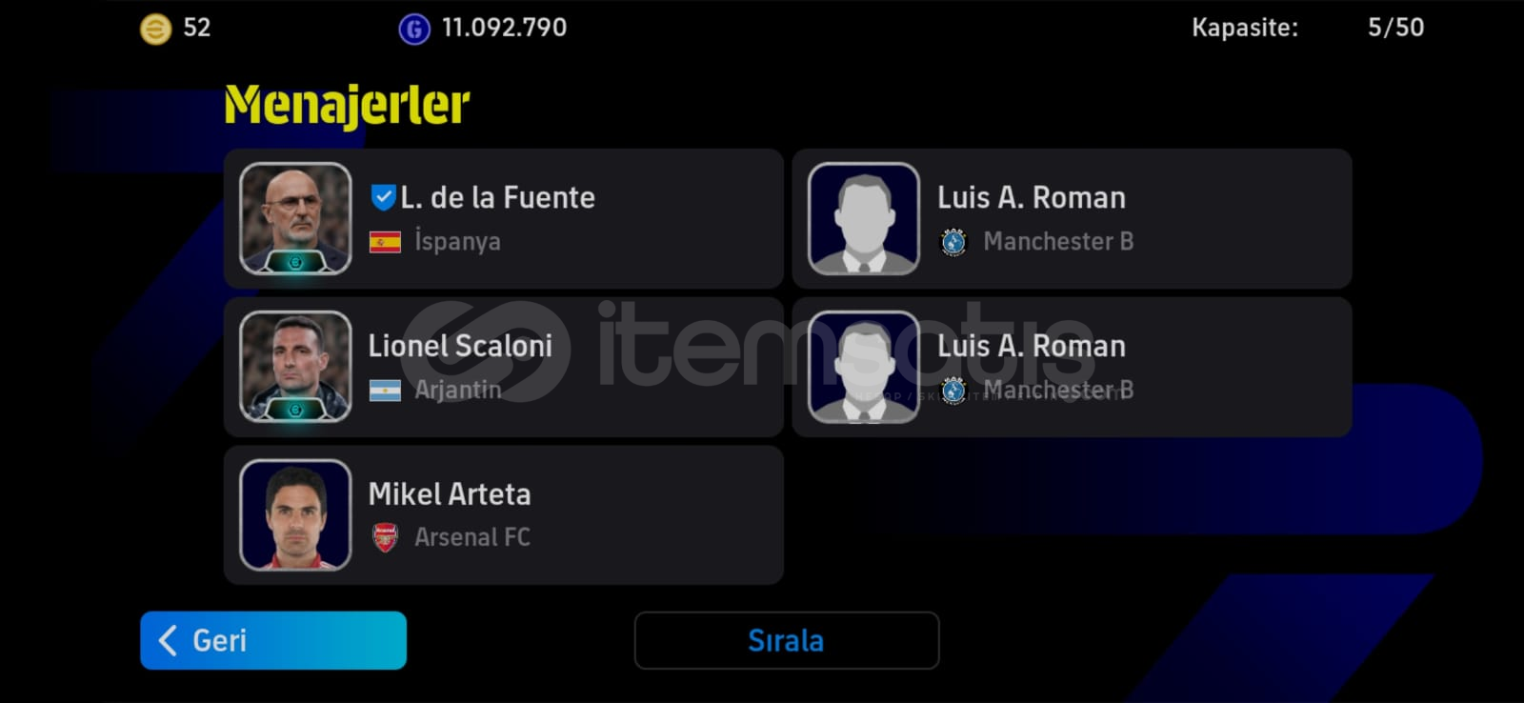
Task: Click the Arsenal FC crest icon
Action: [385, 538]
